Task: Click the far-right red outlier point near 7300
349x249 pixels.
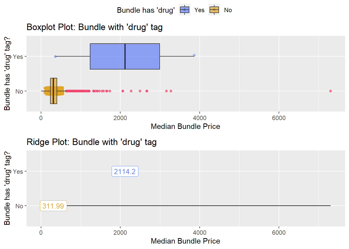Action: (331, 91)
